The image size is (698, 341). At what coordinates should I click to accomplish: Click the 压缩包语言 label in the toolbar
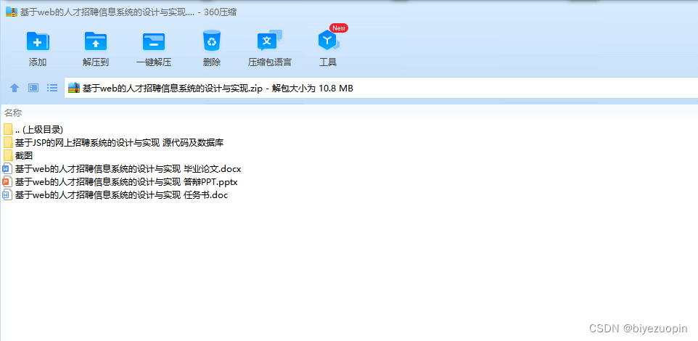tap(270, 62)
